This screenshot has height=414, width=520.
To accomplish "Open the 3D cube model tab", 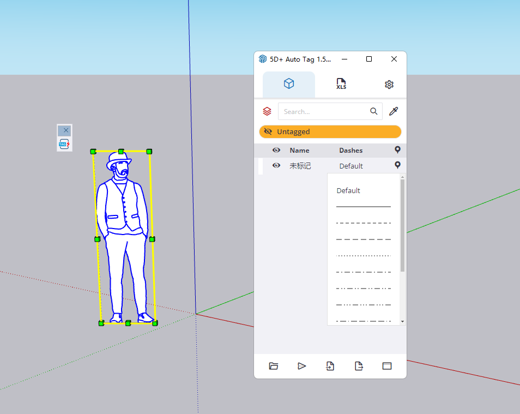I will click(x=289, y=84).
